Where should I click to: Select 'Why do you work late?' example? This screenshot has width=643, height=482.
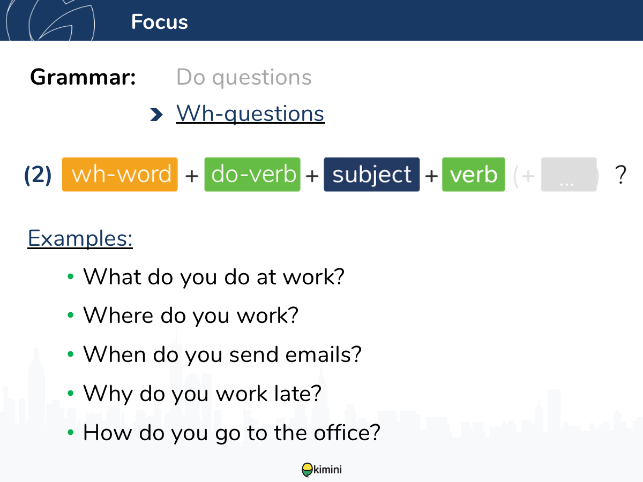tap(202, 394)
